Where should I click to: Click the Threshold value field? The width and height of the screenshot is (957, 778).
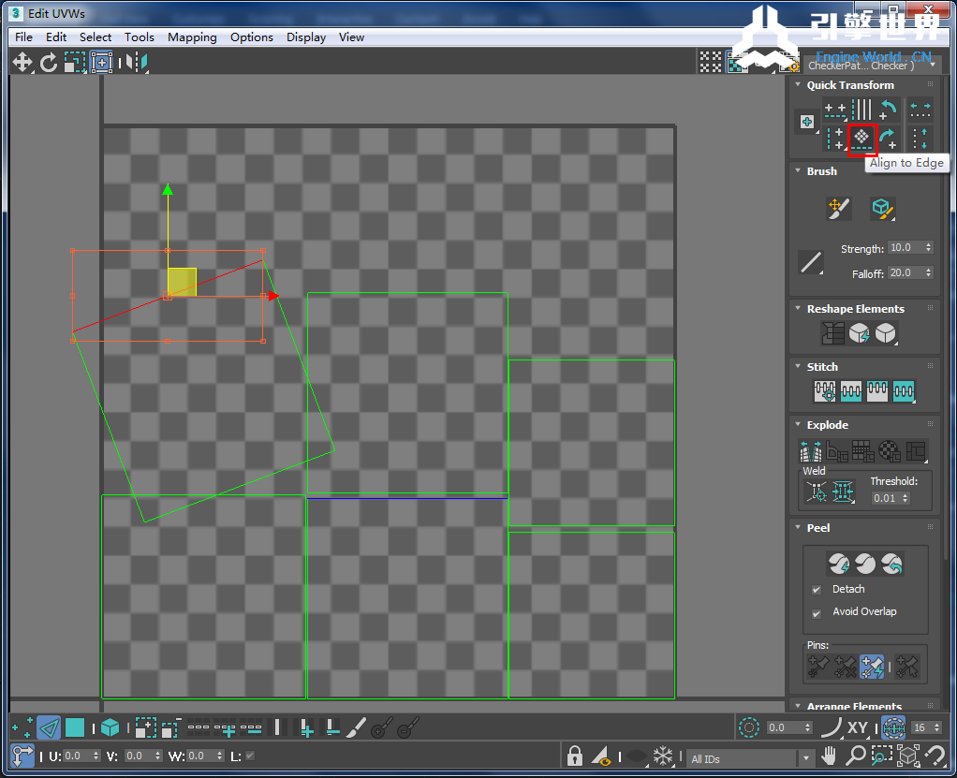[885, 499]
